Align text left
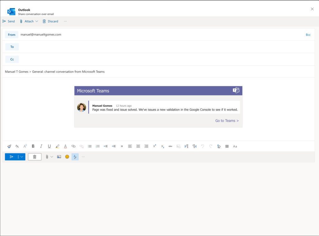The width and height of the screenshot is (319, 236). click(x=130, y=146)
